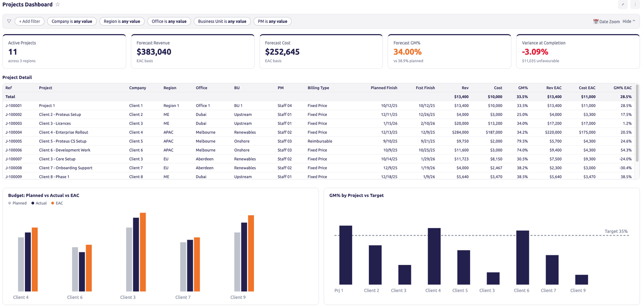This screenshot has width=643, height=308.
Task: Click the -30.4% GM% EAC cell
Action: click(625, 168)
